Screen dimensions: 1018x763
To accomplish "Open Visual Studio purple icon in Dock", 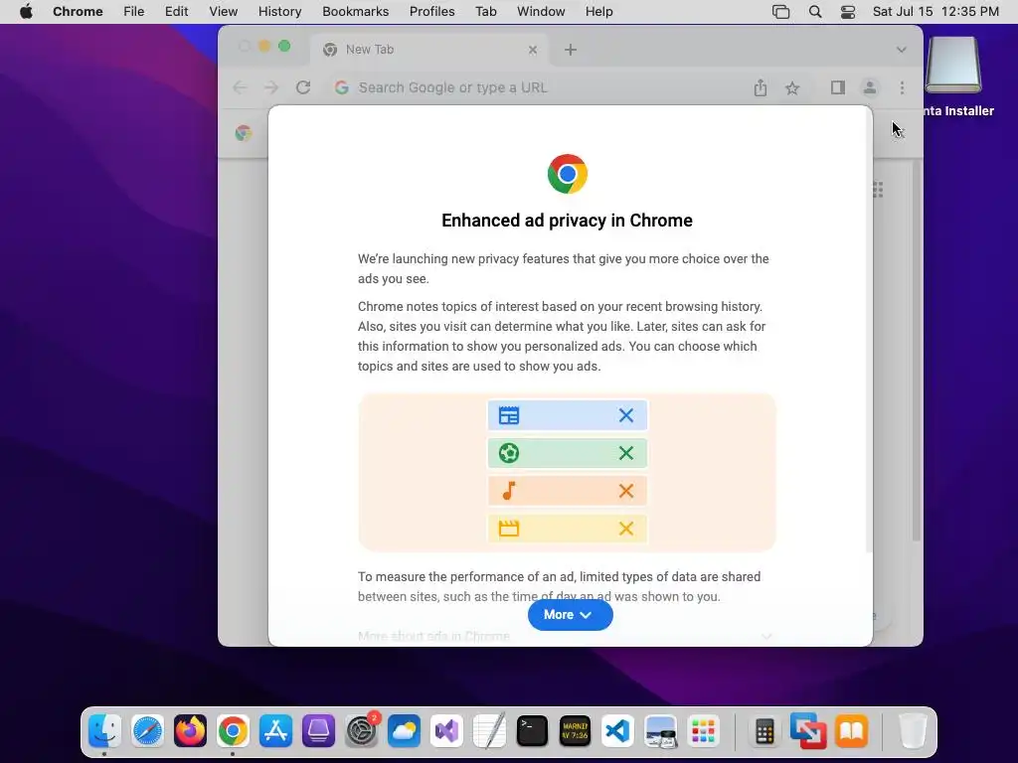I will (x=446, y=731).
